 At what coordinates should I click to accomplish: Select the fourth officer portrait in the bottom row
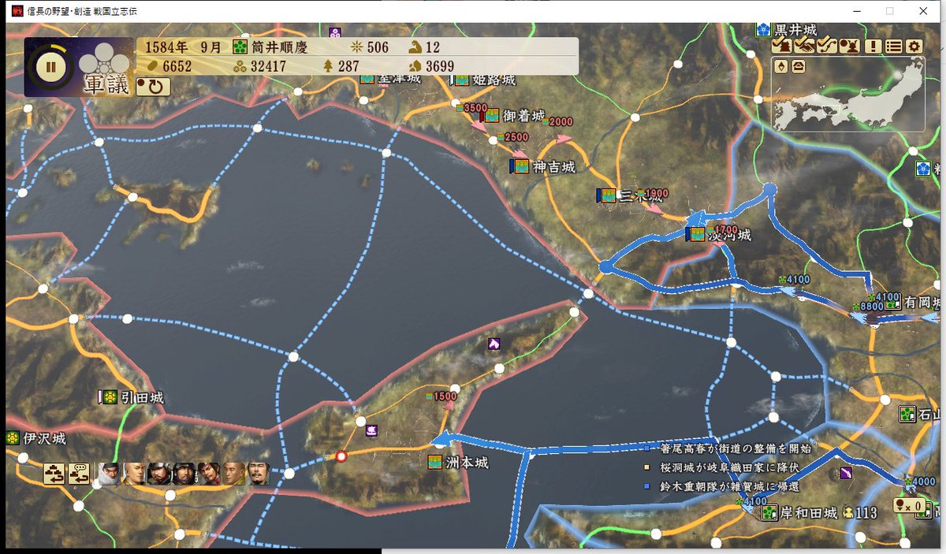tap(184, 473)
